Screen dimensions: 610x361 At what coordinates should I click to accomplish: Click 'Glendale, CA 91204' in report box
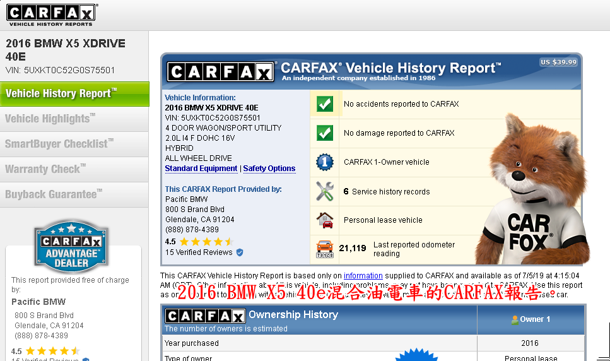[x=199, y=220]
